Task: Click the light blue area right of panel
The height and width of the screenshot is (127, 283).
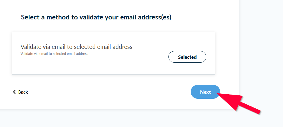Action: pyautogui.click(x=261, y=42)
